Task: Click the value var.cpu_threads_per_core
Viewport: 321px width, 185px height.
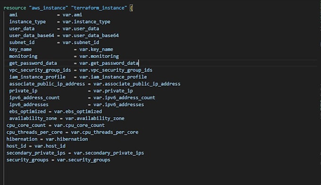Action: coord(105,132)
